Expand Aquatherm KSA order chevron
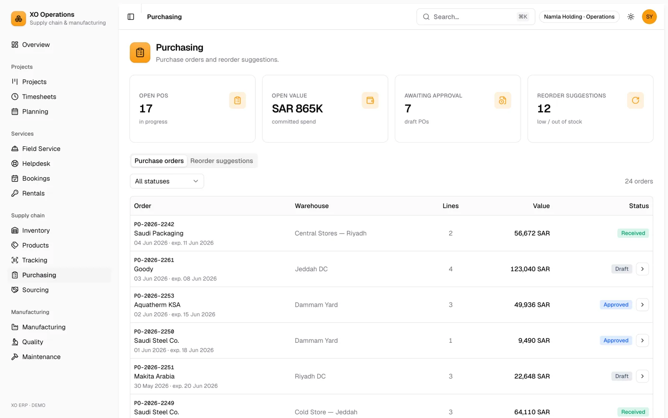668x418 pixels. tap(642, 305)
